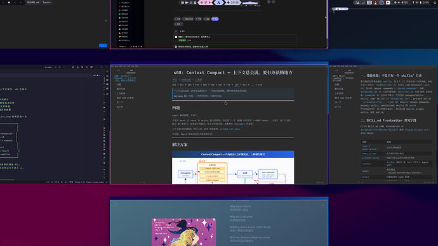The height and width of the screenshot is (246, 438).
Task: Select the highlighted outline item in right window
Action: pyautogui.click(x=338, y=107)
